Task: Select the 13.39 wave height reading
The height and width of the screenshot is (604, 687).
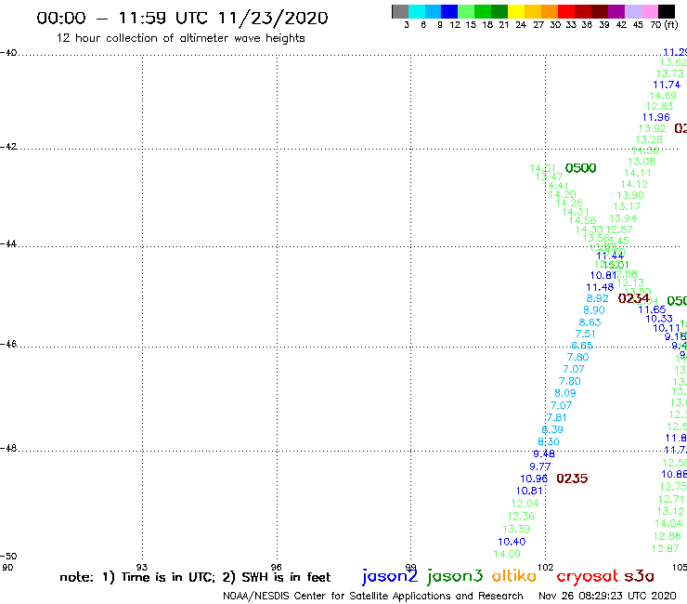Action: tap(515, 529)
